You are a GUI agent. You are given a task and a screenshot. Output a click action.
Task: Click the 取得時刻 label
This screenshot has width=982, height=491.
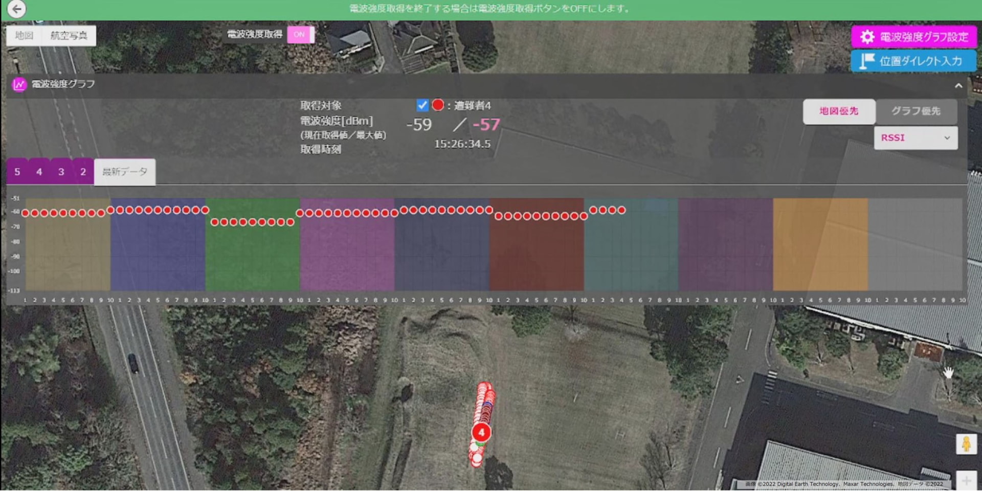(x=321, y=149)
